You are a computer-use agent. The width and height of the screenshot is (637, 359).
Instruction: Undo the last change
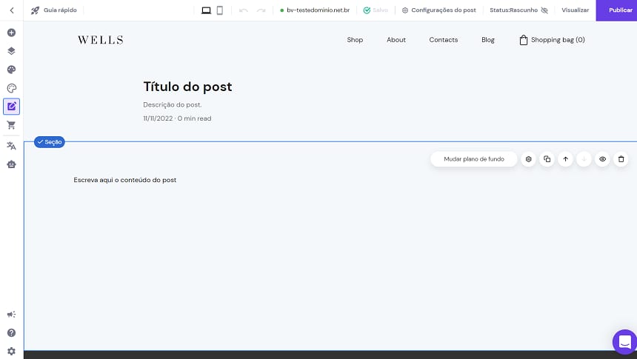(244, 10)
